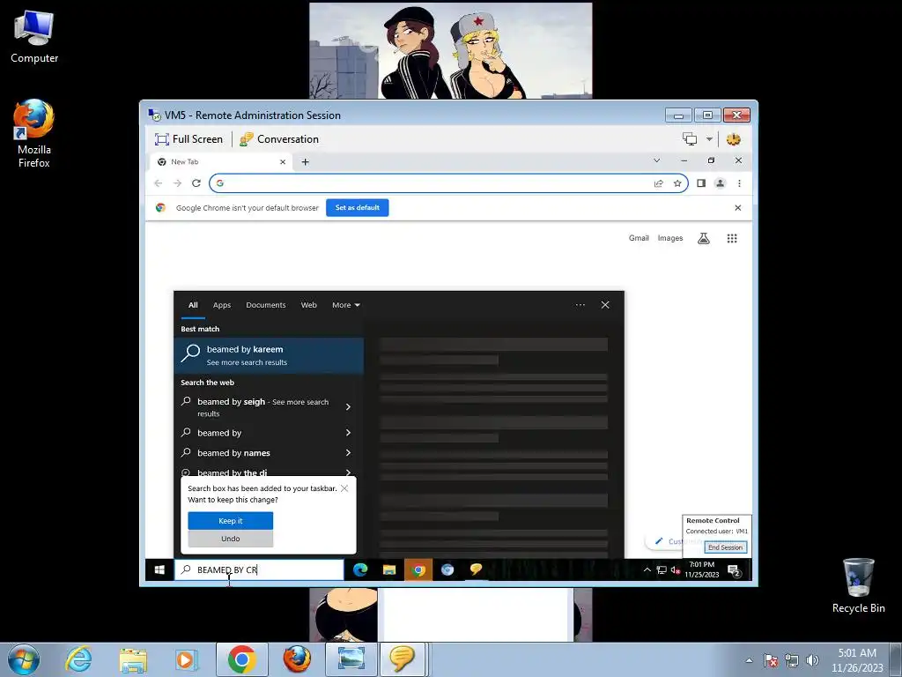Close the Windows search panel

605,305
